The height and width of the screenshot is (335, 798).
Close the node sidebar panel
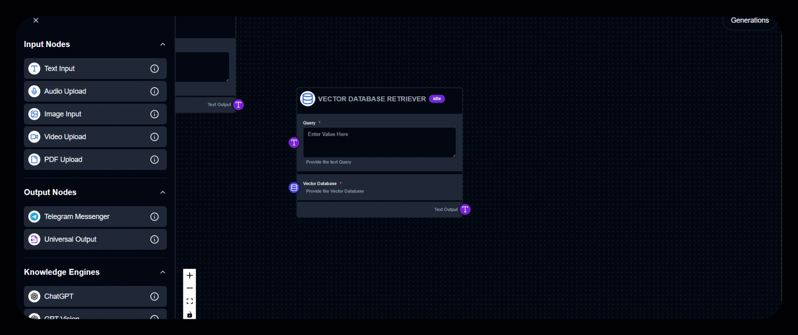tap(36, 20)
